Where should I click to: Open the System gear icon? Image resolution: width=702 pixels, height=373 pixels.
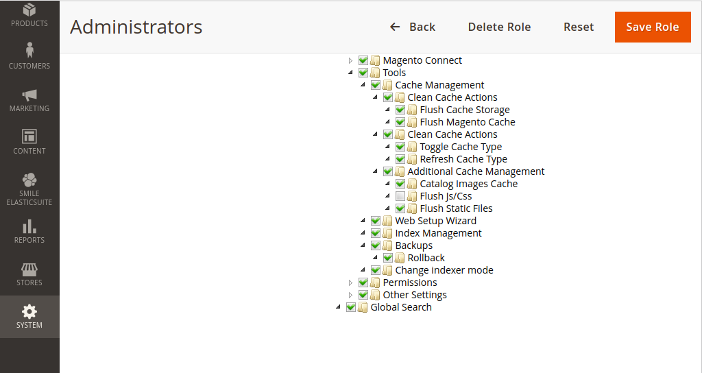click(x=29, y=312)
